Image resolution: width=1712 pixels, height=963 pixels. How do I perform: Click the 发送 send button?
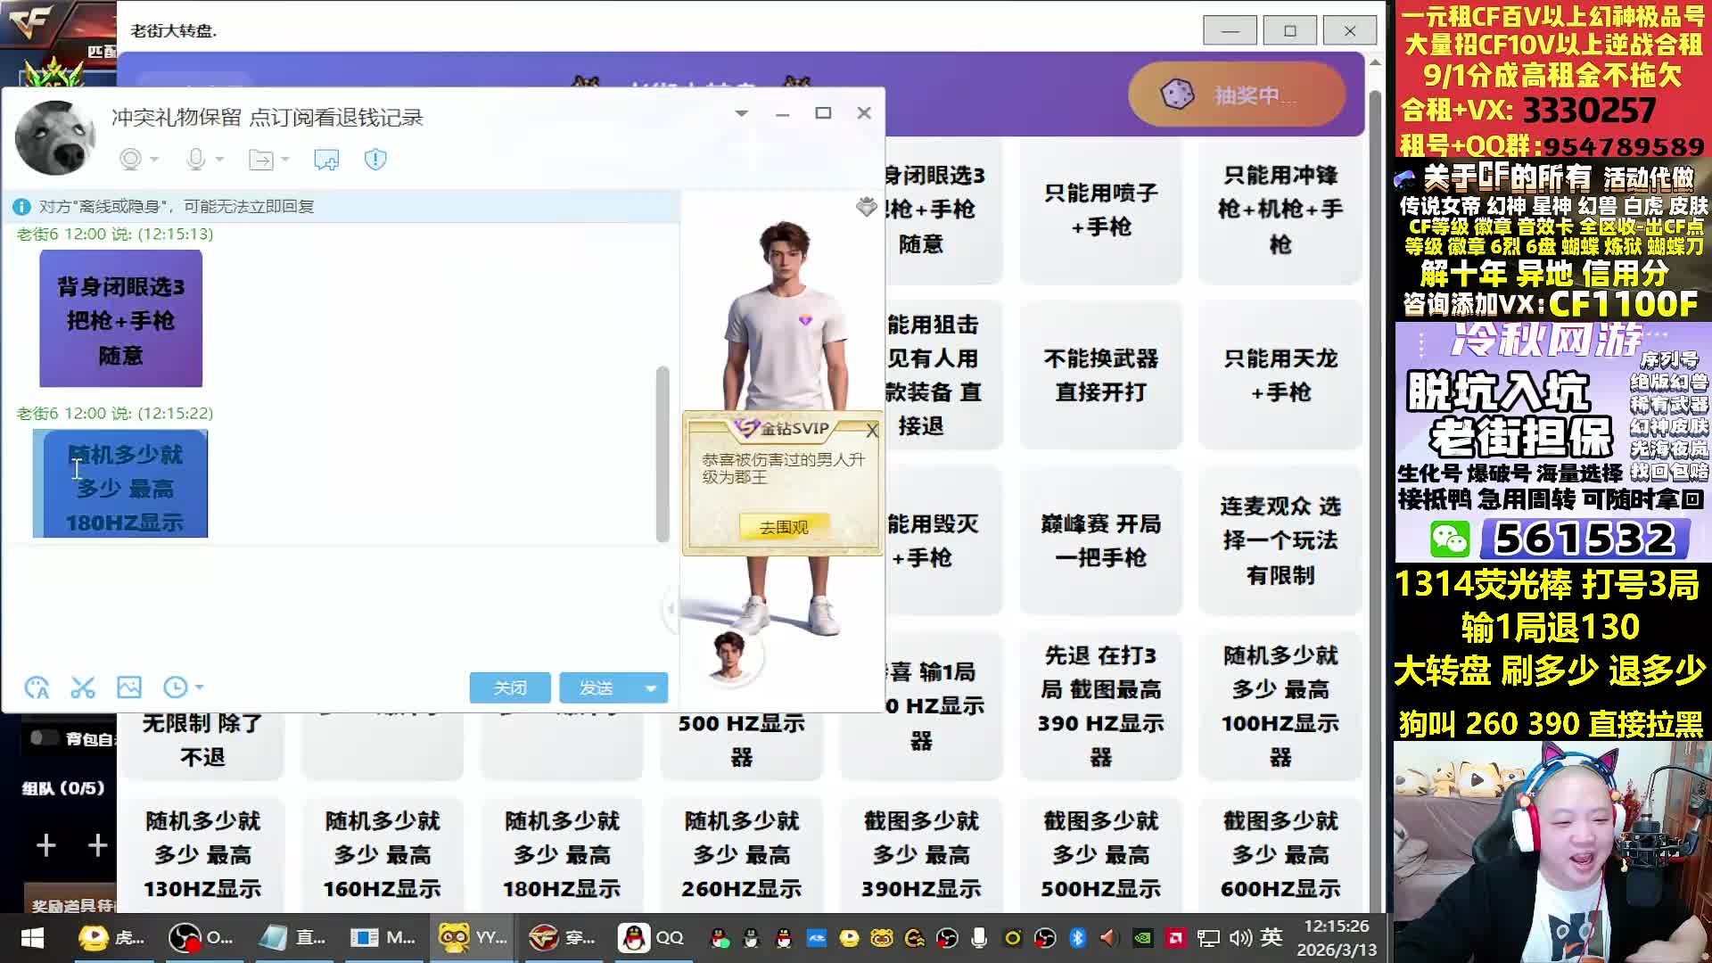pyautogui.click(x=596, y=688)
